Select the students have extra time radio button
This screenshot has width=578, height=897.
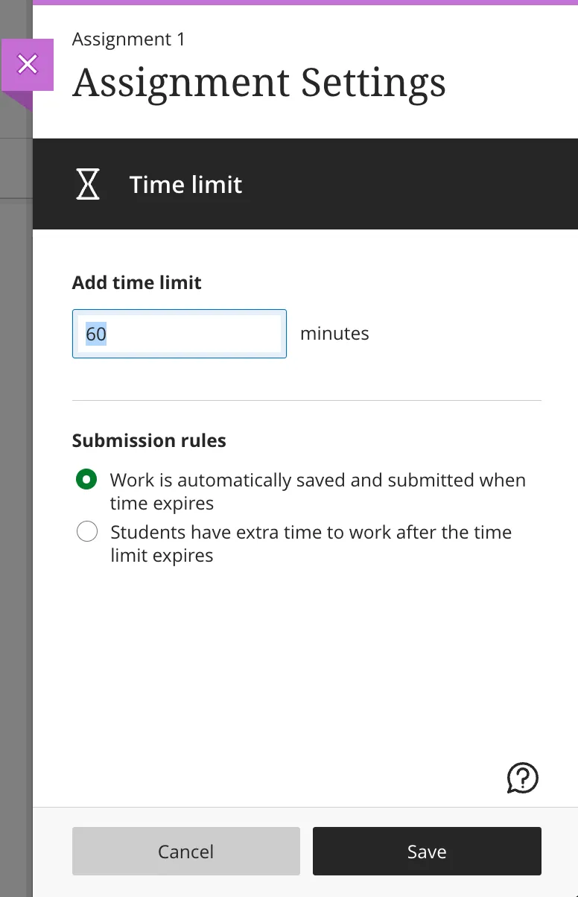pos(87,532)
